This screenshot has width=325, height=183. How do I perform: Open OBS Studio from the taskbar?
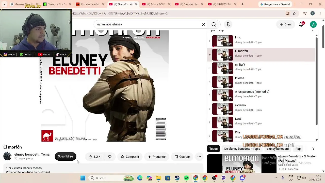click(214, 178)
